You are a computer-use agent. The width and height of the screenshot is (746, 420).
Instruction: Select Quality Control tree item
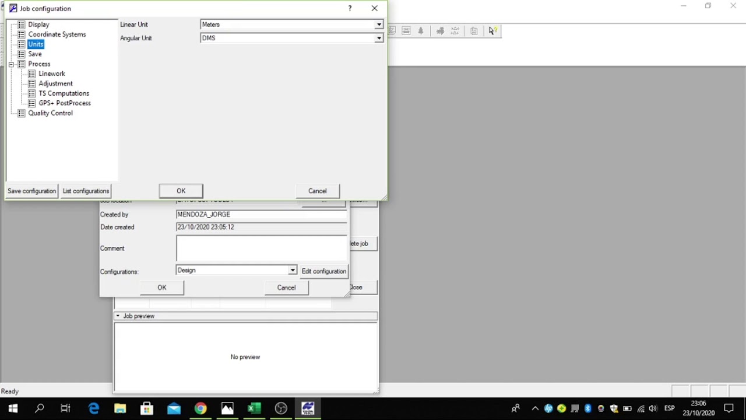click(x=50, y=113)
